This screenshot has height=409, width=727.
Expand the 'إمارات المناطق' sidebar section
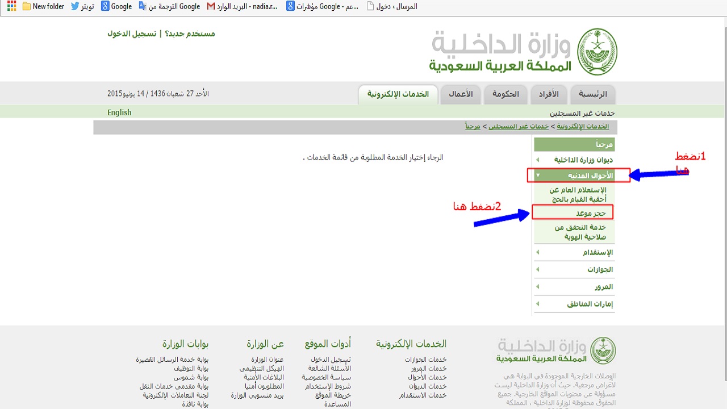point(574,304)
